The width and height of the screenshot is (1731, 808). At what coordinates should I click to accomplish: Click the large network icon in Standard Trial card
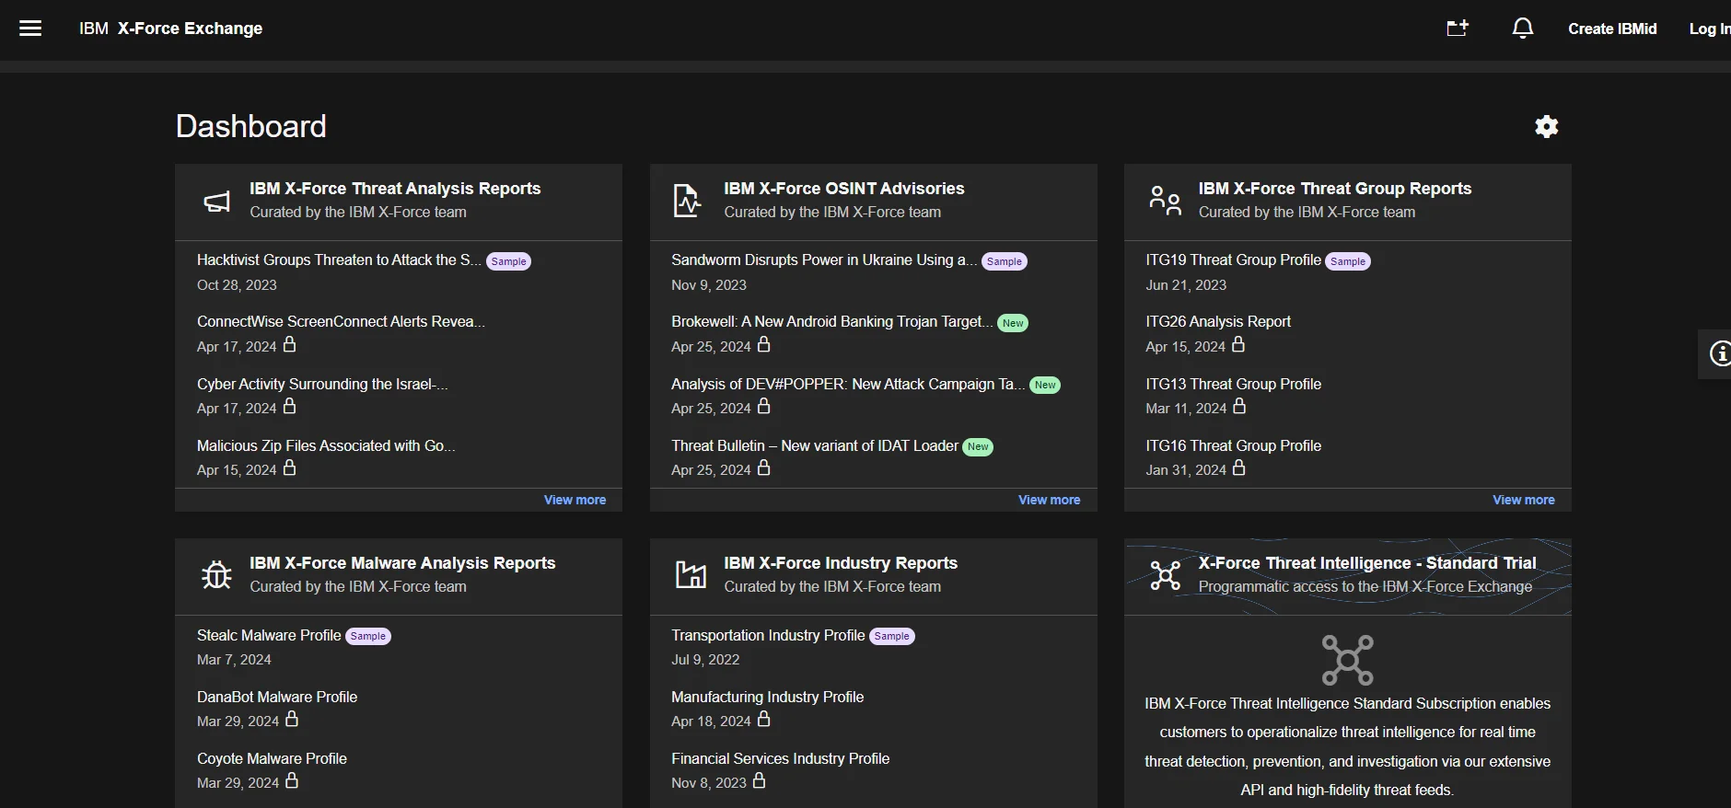click(1348, 660)
